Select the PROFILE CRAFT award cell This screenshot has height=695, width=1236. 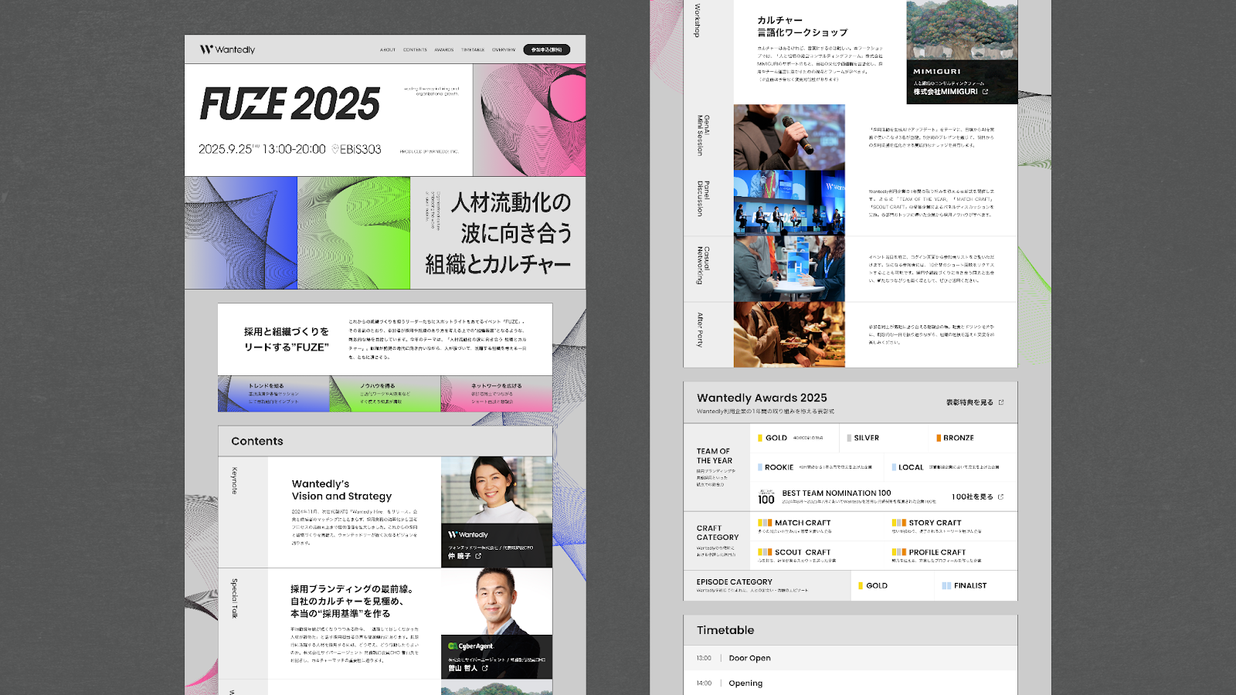coord(951,555)
